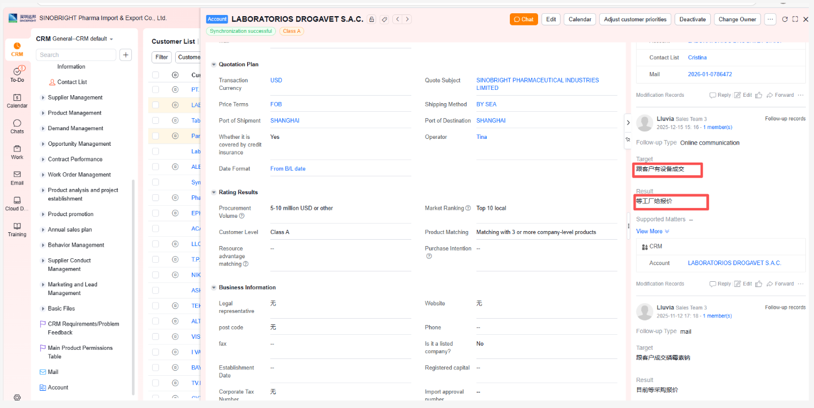
Task: Collapse the right panel with the side arrow
Action: pyautogui.click(x=628, y=122)
